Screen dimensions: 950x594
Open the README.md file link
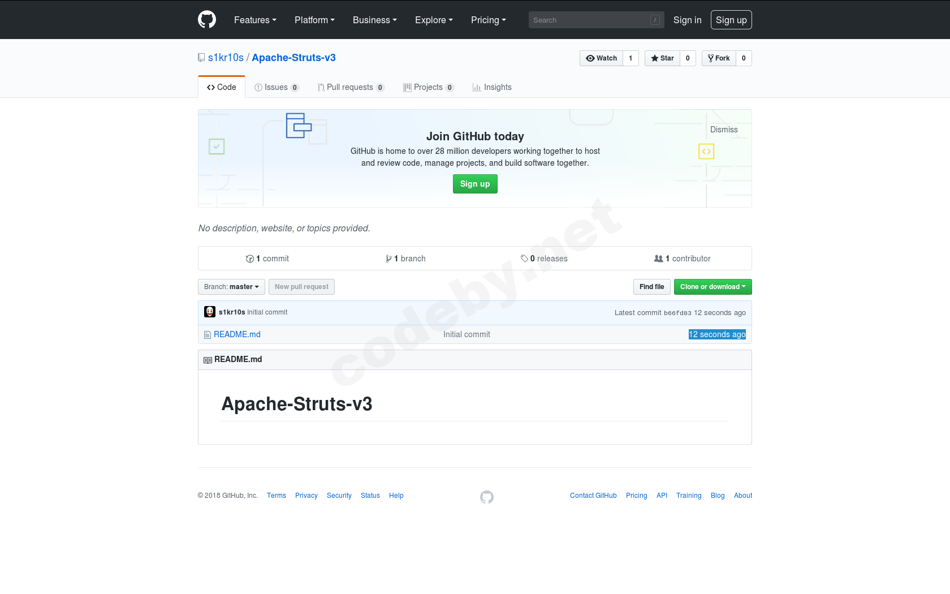pos(236,334)
